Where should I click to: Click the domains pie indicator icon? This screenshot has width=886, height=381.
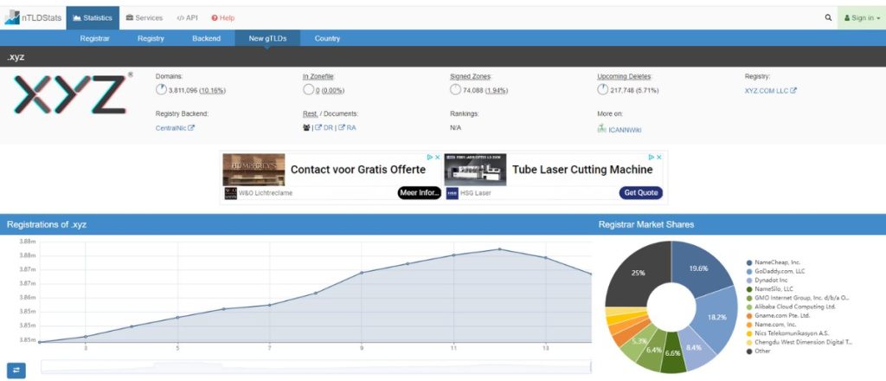click(161, 89)
